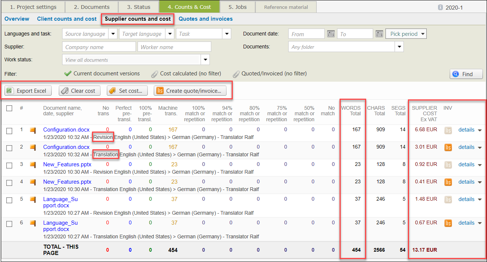487x262 pixels.
Task: Open the Source language dropdown
Action: (113, 34)
